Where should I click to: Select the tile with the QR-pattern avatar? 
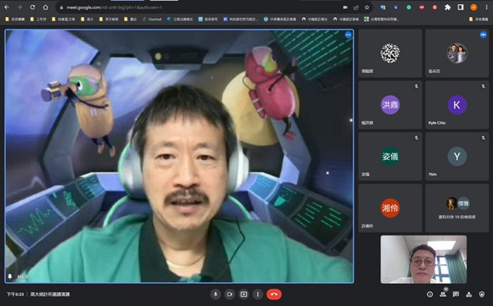coord(390,53)
